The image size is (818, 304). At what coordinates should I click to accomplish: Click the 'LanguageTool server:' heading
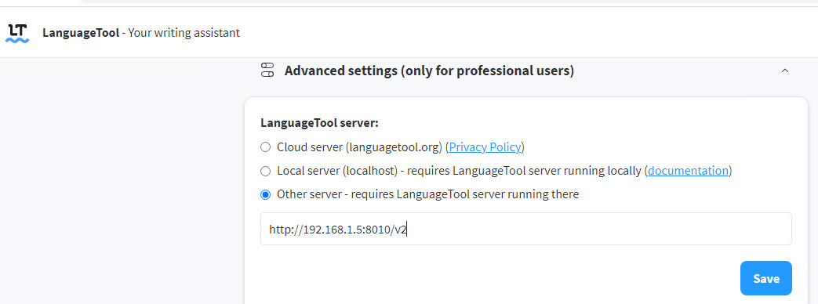click(319, 124)
